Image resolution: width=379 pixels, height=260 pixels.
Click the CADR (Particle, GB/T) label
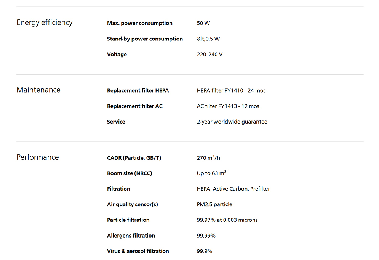134,158
